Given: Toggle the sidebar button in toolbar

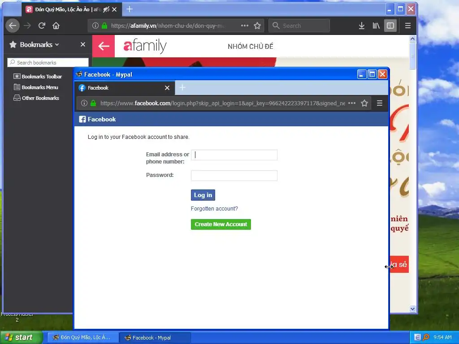Looking at the screenshot, I should [x=390, y=26].
